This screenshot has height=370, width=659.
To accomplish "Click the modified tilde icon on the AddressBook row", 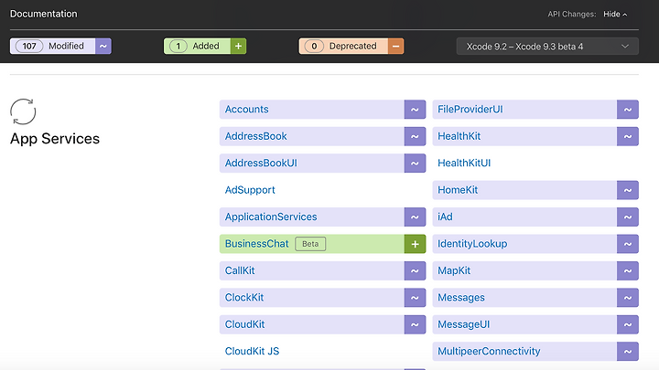I will click(415, 136).
